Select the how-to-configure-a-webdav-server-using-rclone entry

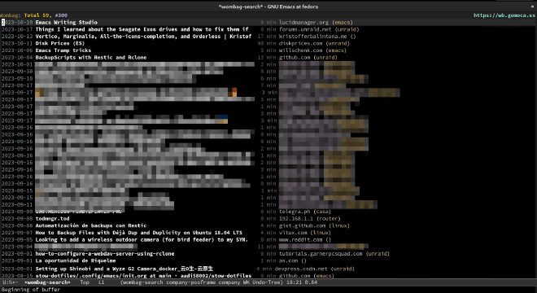pos(105,254)
